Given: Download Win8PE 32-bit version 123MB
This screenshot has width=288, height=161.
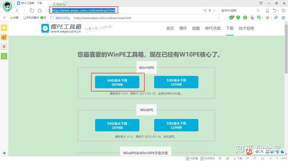Looking at the screenshot, I should (x=176, y=125).
